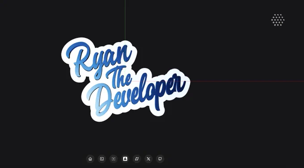Image resolution: width=304 pixels, height=168 pixels.
Task: Open the GitHub icon link
Action: tap(160, 159)
